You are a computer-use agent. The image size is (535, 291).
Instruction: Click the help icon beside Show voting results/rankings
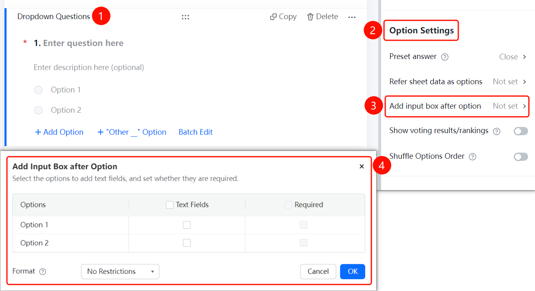click(497, 131)
